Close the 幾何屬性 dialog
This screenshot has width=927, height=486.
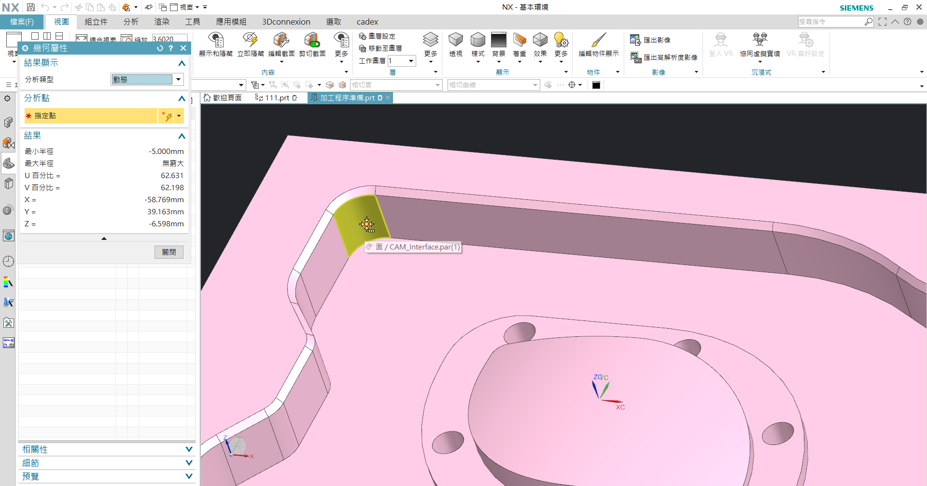point(183,48)
